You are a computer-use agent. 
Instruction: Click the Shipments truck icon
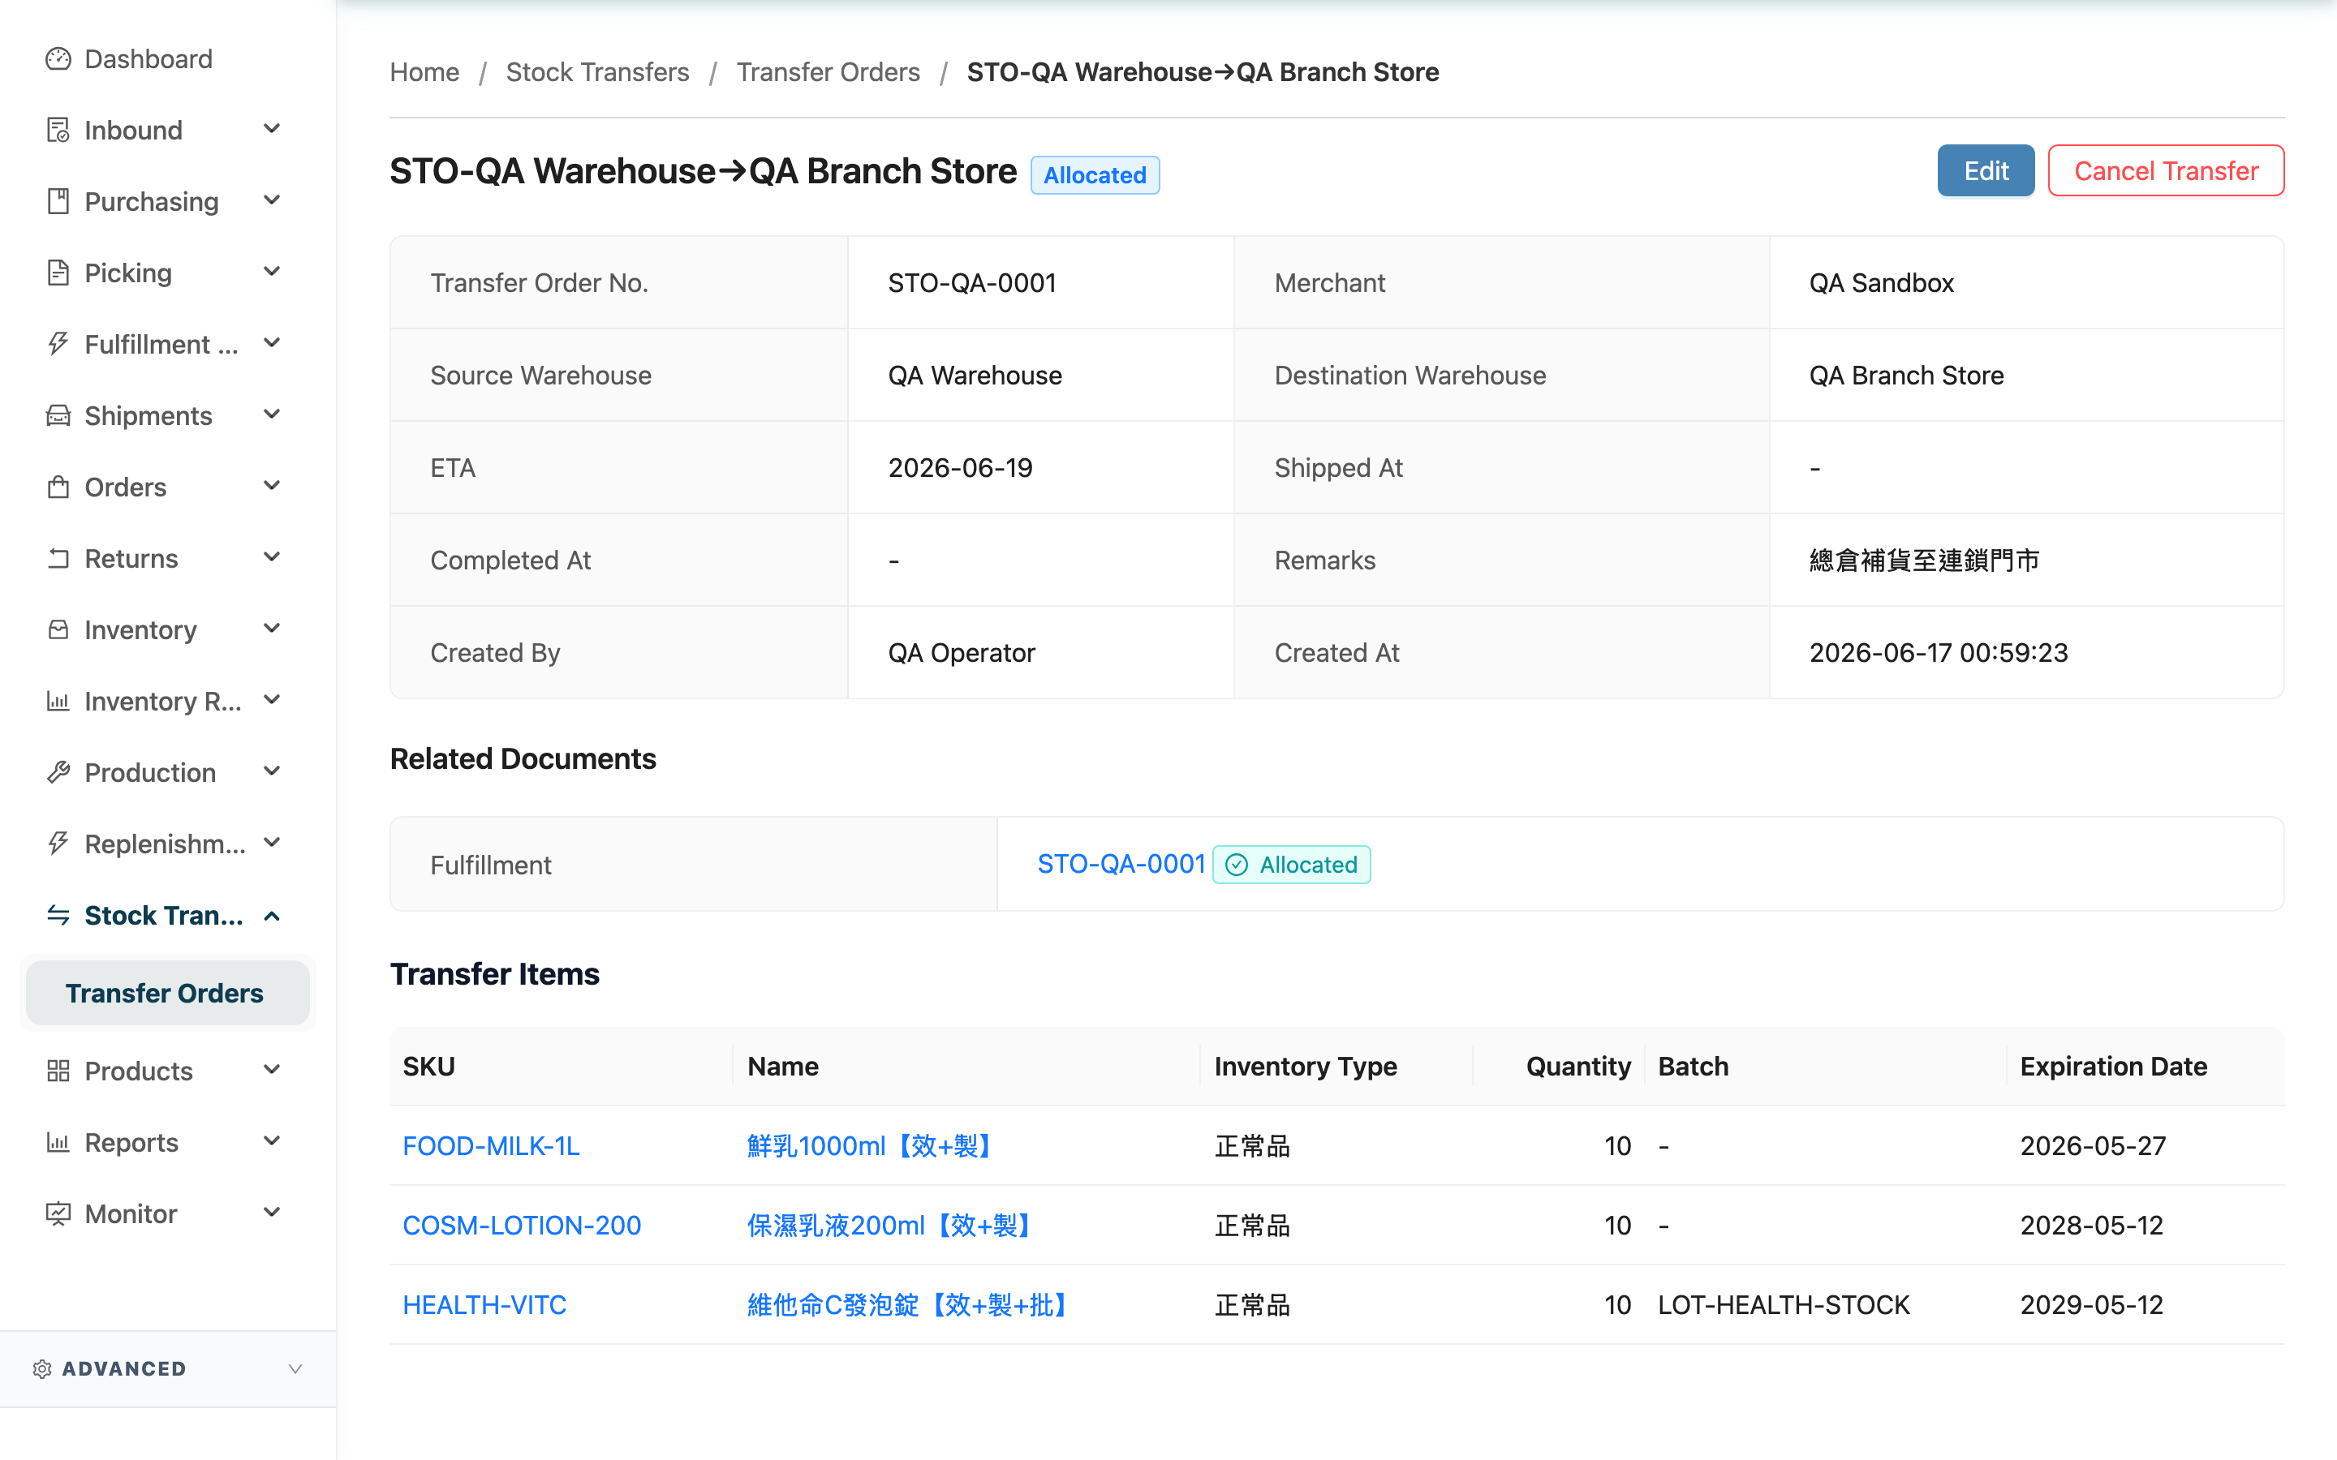pos(58,416)
